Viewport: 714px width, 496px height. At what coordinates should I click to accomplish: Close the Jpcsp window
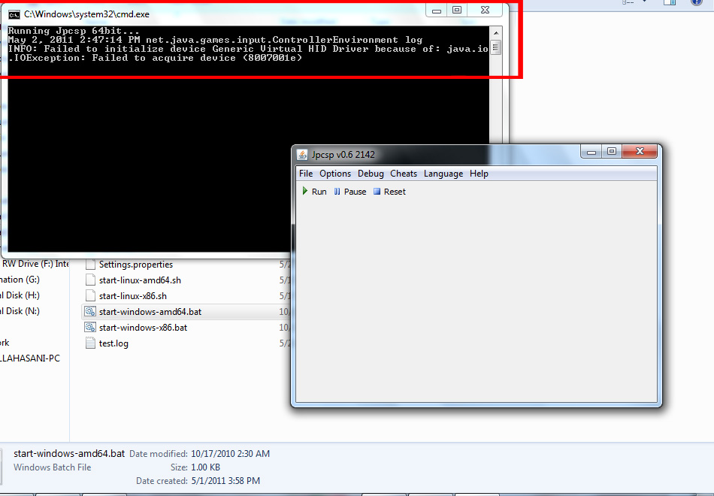(x=640, y=151)
